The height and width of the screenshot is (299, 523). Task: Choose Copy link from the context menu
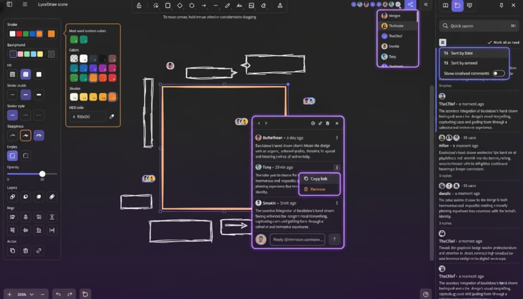tap(318, 178)
